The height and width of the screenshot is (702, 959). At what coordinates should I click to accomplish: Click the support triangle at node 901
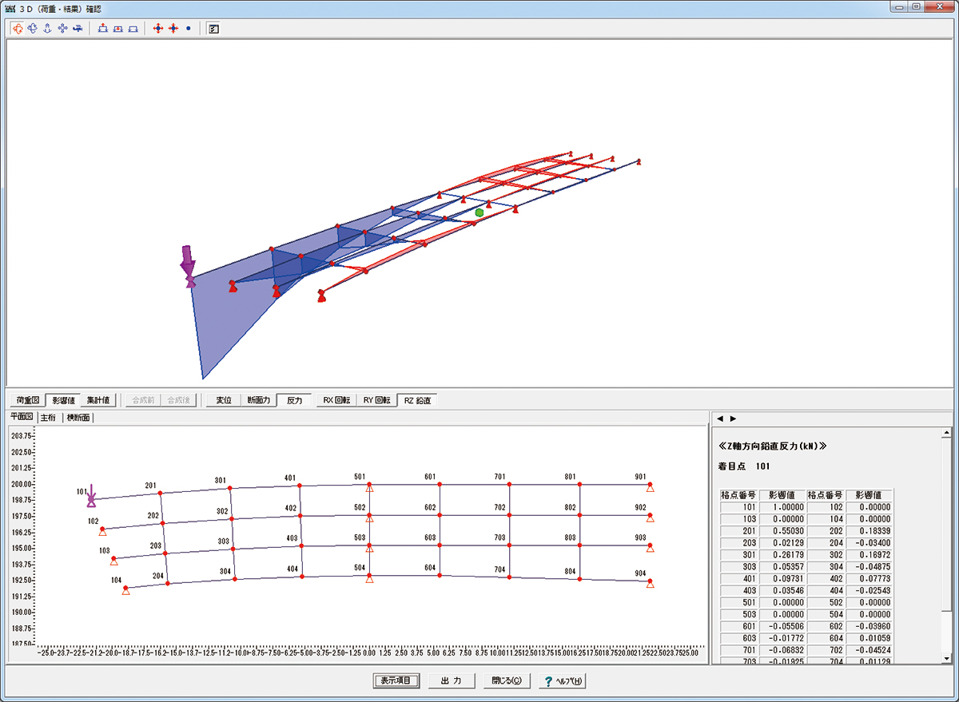651,487
